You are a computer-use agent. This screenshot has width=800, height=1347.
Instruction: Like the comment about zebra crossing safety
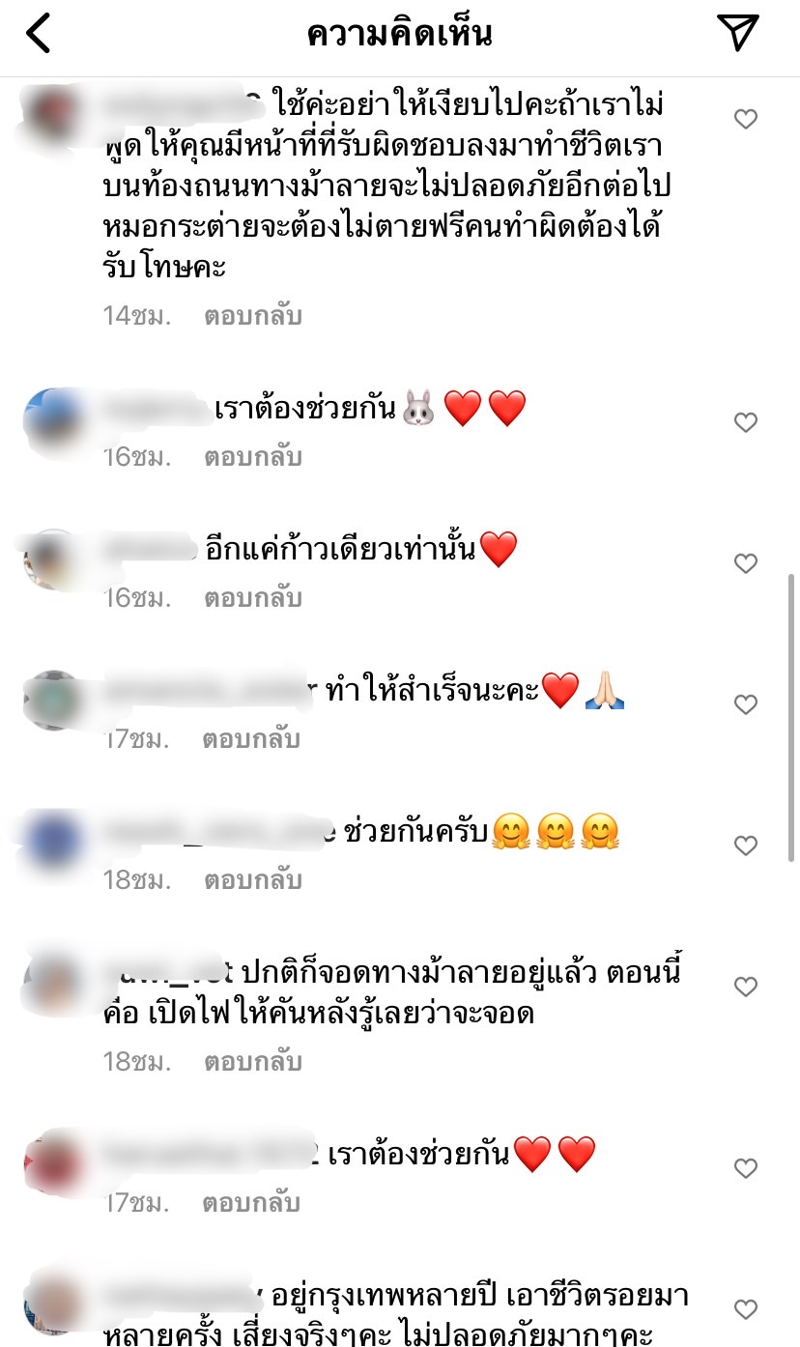[x=745, y=119]
